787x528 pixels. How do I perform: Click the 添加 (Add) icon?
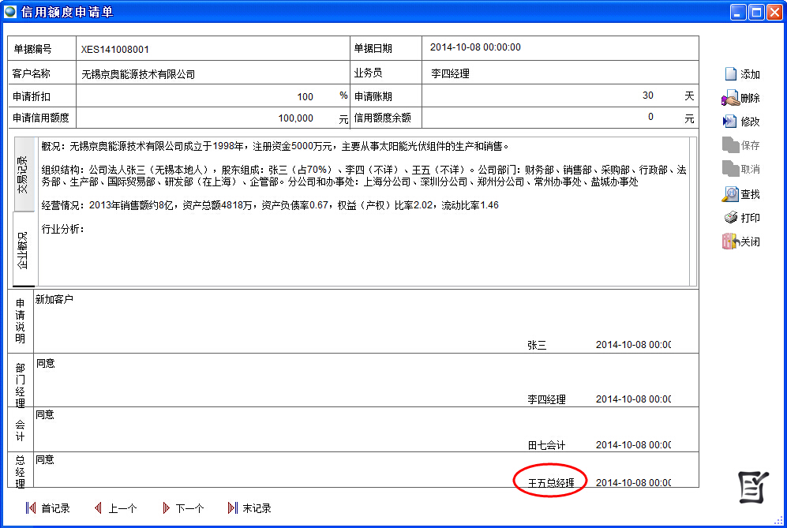(731, 74)
